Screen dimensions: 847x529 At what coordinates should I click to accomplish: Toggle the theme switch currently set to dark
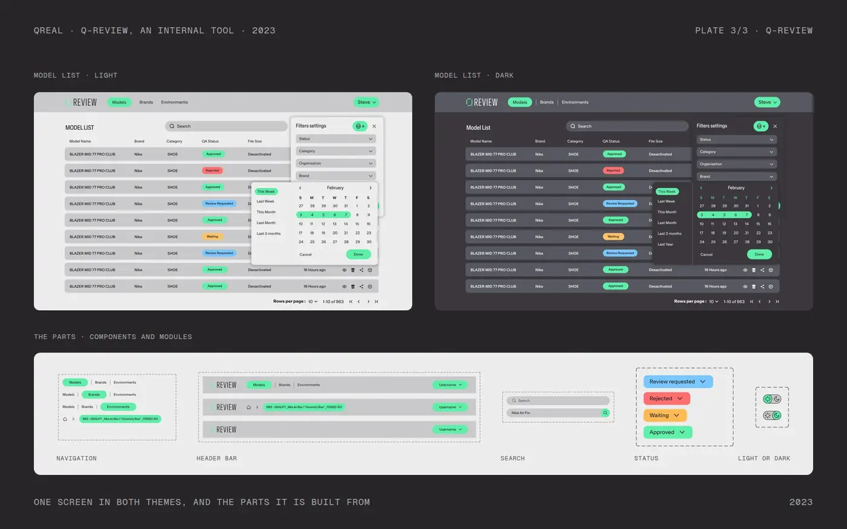click(773, 415)
